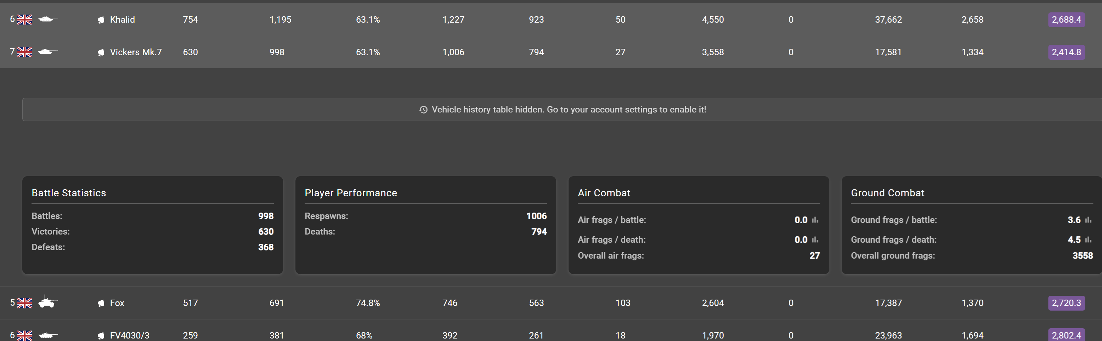1102x341 pixels.
Task: Open chart icon for Ground frags / death
Action: (x=1088, y=240)
